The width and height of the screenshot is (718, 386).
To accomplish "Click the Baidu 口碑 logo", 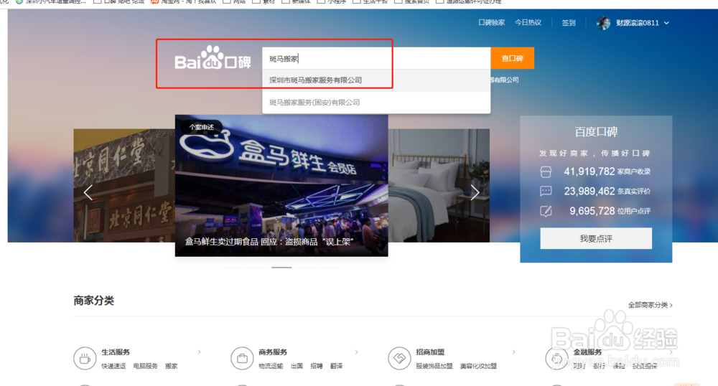I will click(213, 58).
